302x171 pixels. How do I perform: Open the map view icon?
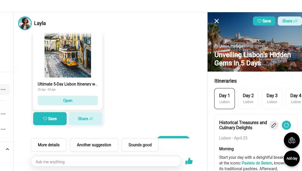point(292,140)
